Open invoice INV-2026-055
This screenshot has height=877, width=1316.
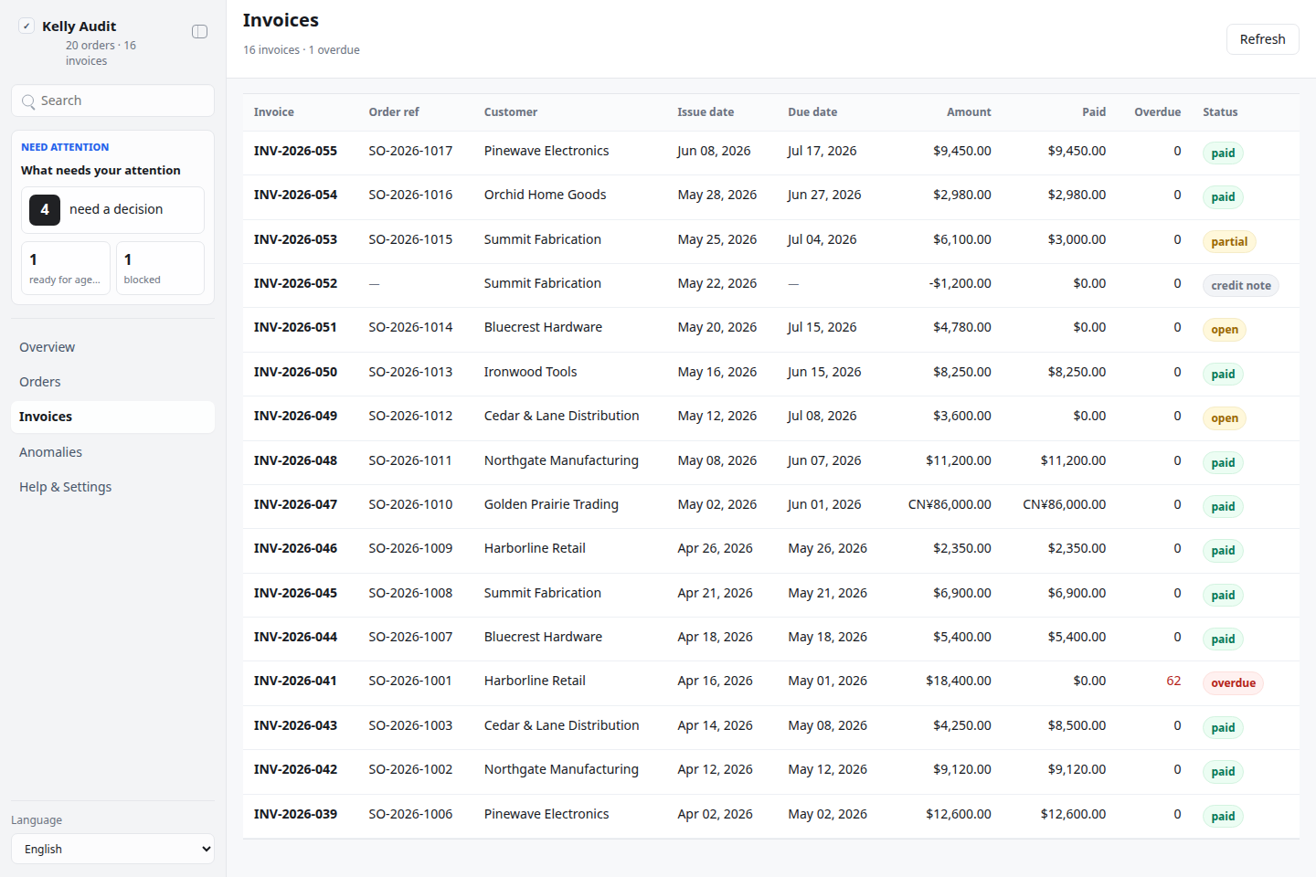coord(295,151)
